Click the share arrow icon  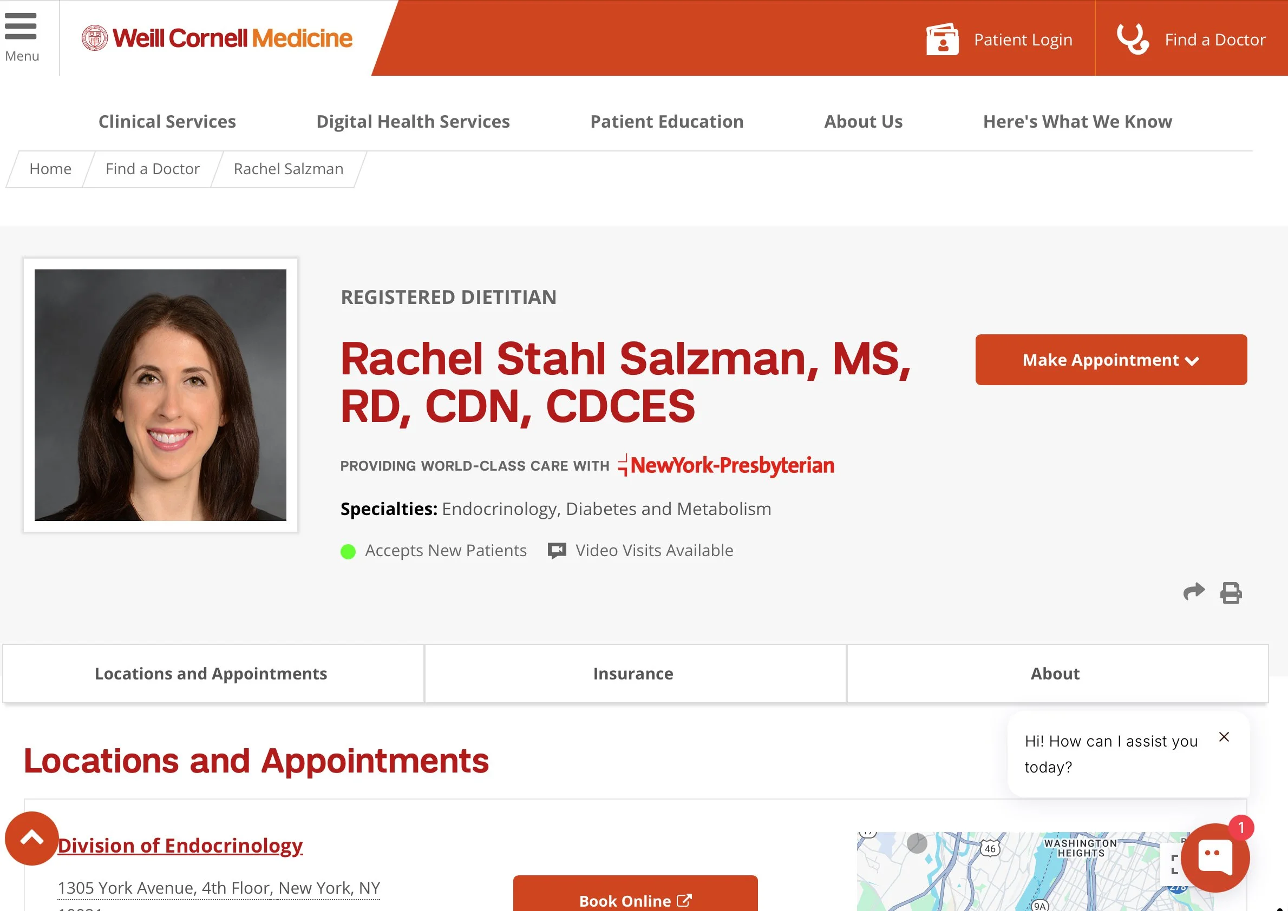[1194, 592]
